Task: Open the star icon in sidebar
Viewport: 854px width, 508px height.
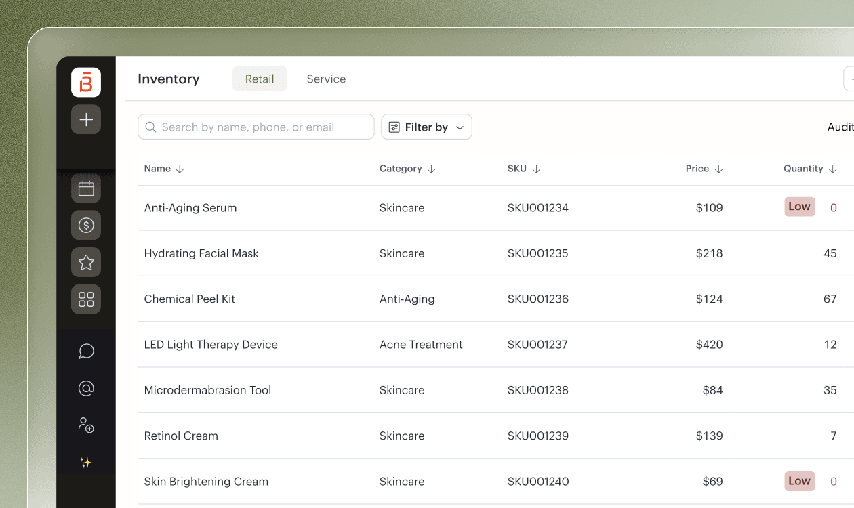Action: tap(86, 262)
